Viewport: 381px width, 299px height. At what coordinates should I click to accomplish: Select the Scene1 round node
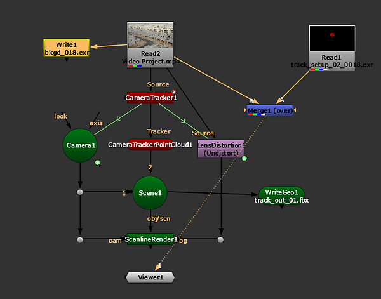click(150, 193)
